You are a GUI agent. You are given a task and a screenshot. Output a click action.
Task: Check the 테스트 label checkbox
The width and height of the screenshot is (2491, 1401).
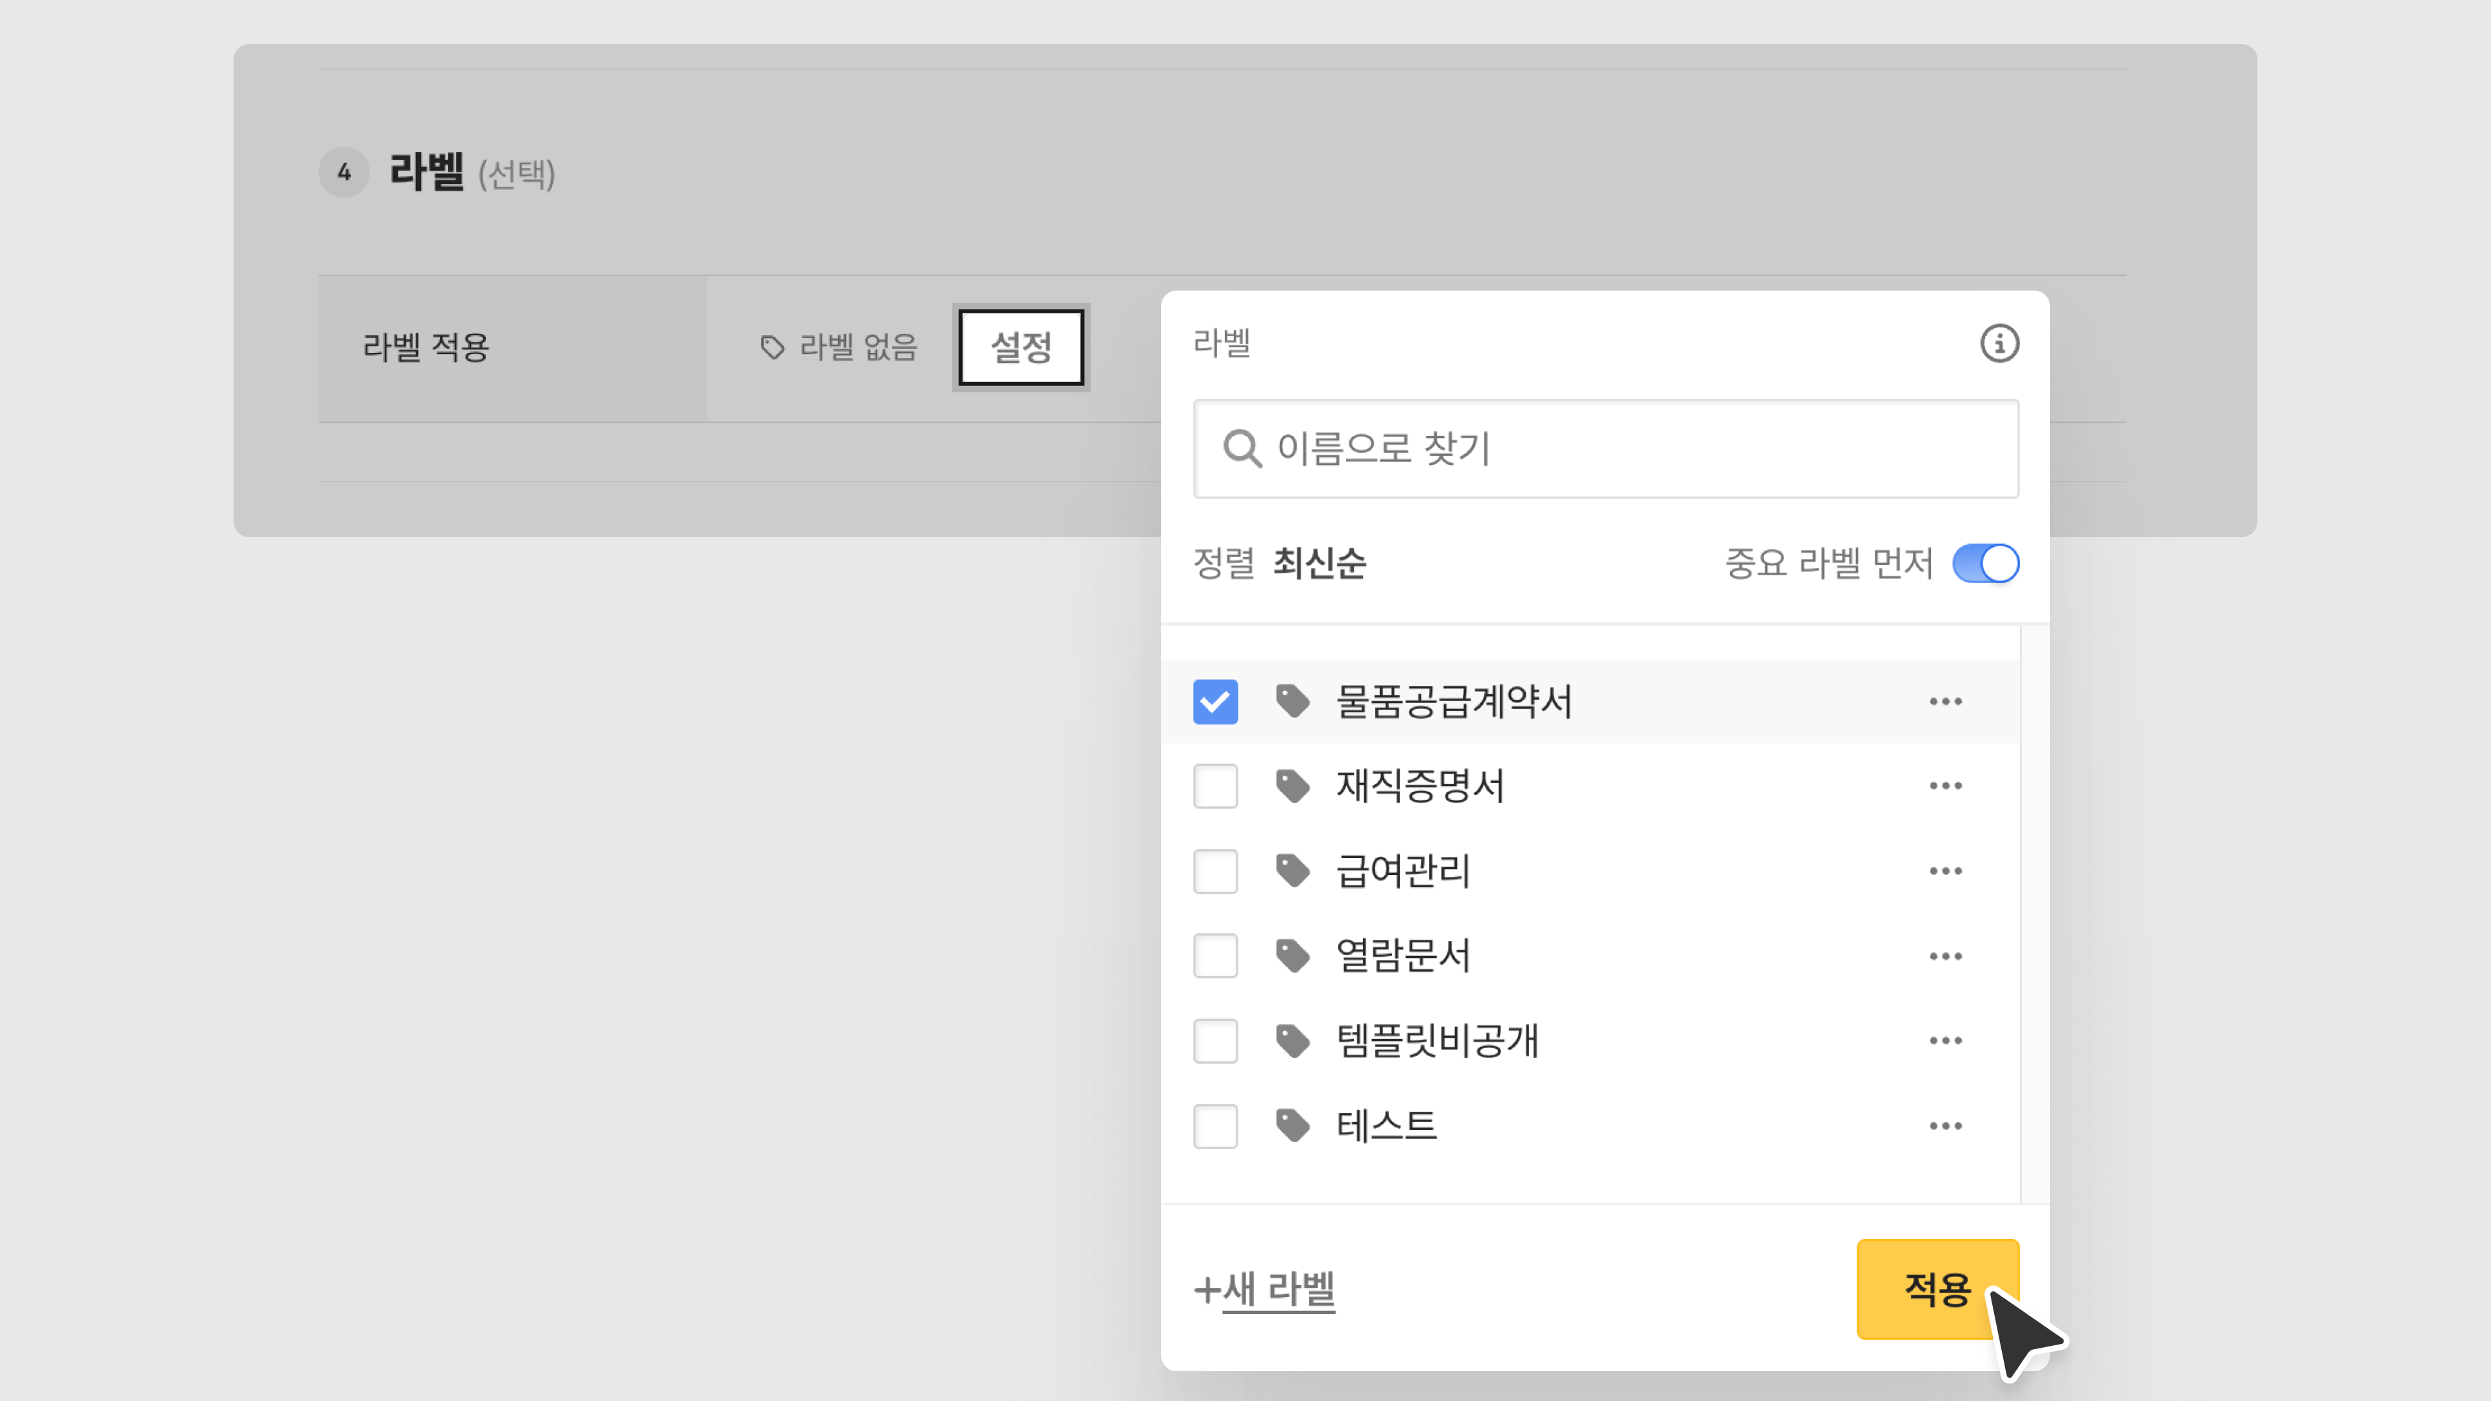tap(1214, 1125)
